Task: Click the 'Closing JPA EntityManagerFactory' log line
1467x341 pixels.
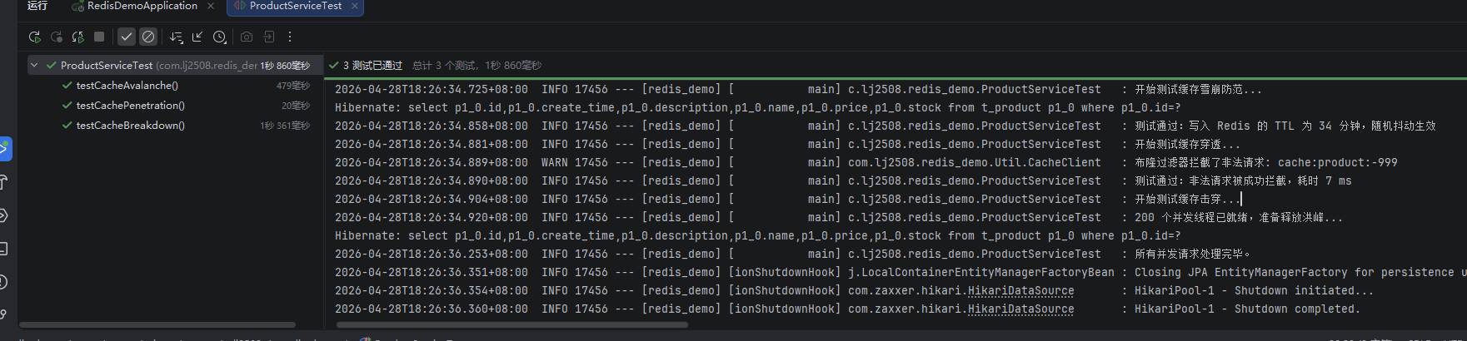Action: [901, 273]
